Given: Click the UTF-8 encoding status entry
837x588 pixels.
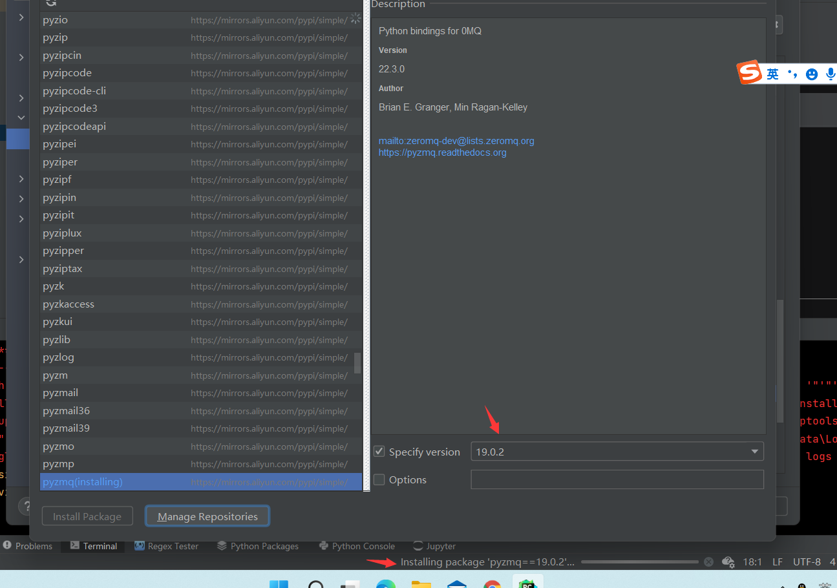Looking at the screenshot, I should (807, 562).
